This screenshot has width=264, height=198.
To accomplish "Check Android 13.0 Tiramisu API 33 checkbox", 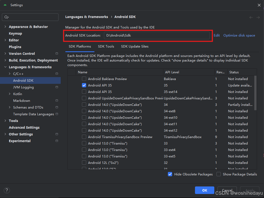I will (x=84, y=143).
